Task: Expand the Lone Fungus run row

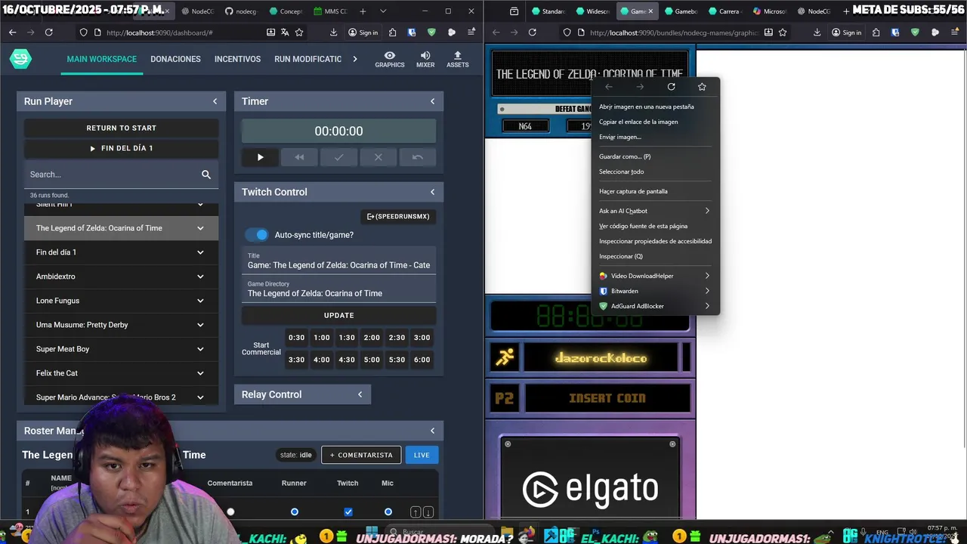Action: 200,301
